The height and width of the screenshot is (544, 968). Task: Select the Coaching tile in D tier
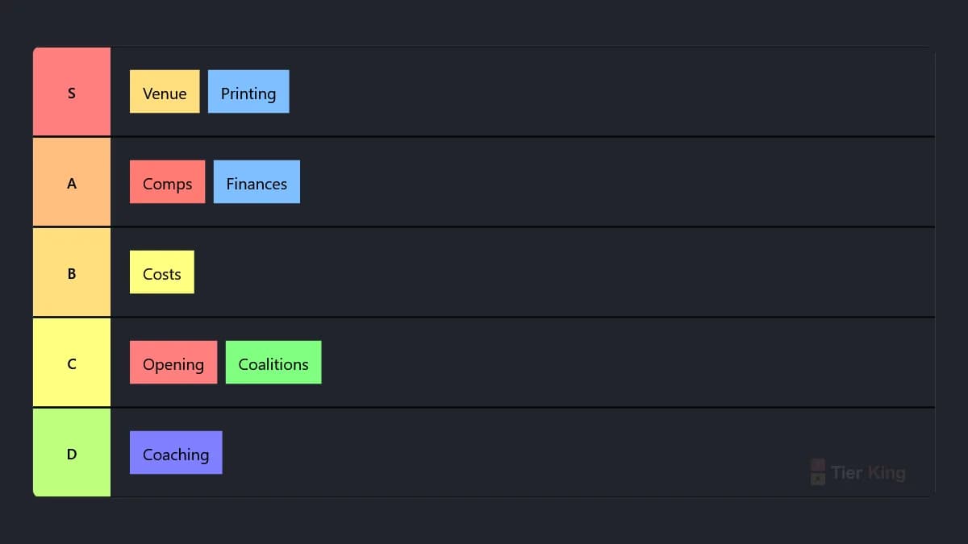[176, 453]
